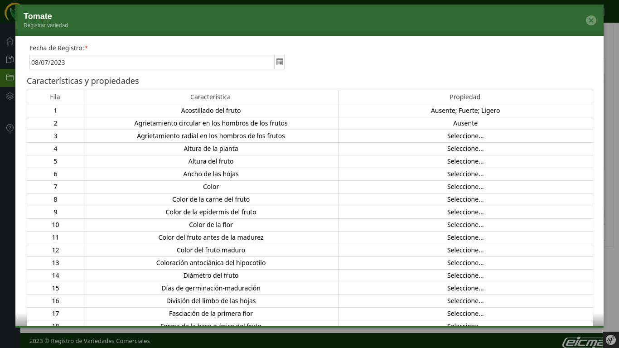The height and width of the screenshot is (348, 619).
Task: Select property for Ancho de las hojas
Action: 465,174
